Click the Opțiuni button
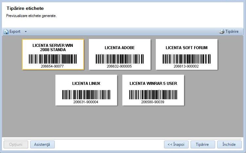Viewport: 246px width, 153px height. tap(16, 144)
